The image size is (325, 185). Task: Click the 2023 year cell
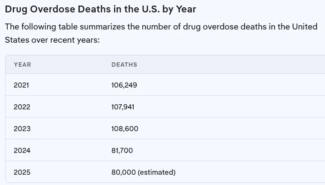coord(22,129)
